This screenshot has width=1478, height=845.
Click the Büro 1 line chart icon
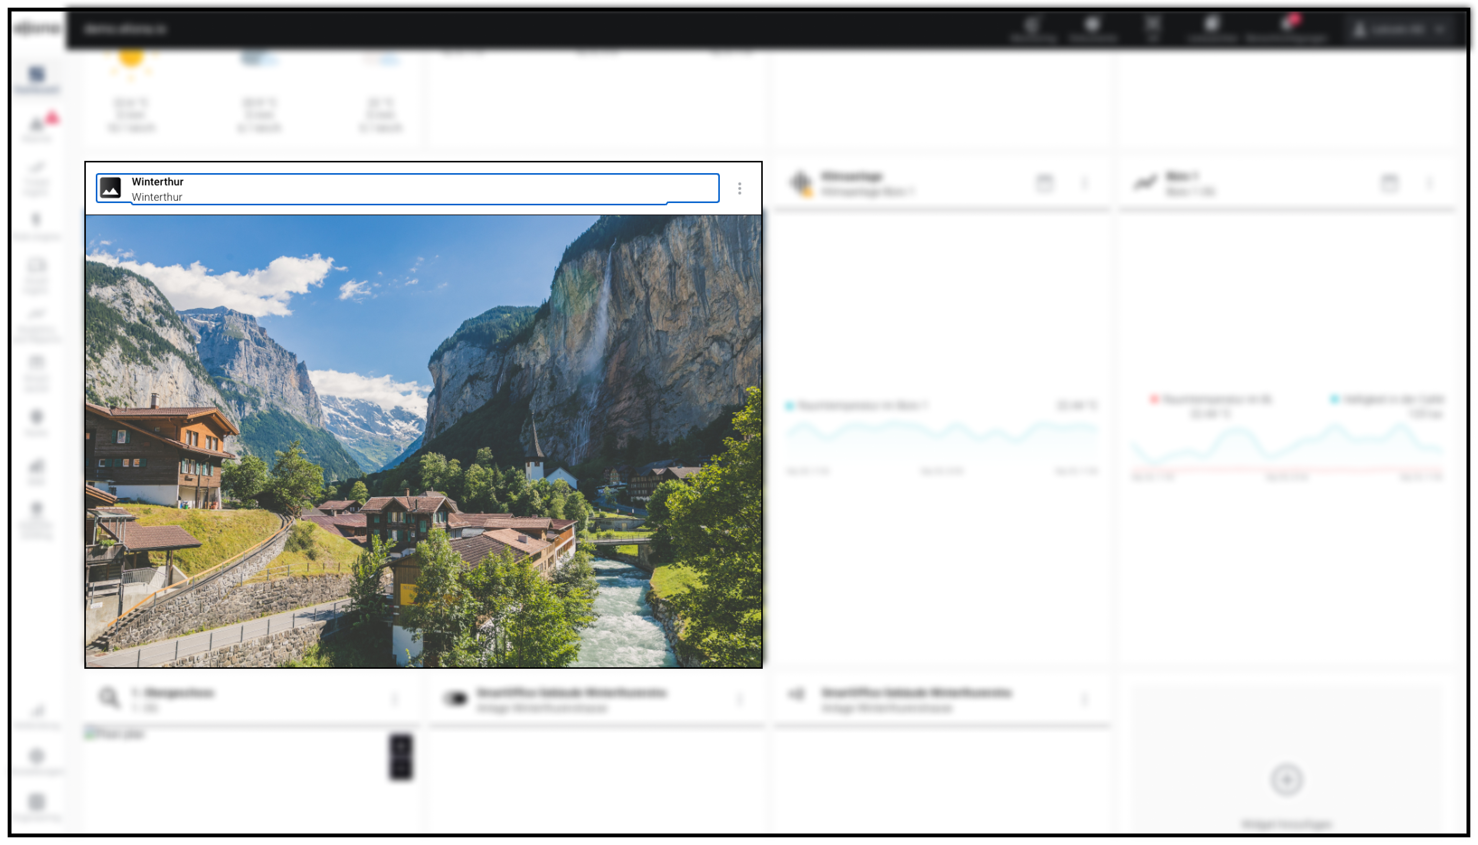point(1145,183)
